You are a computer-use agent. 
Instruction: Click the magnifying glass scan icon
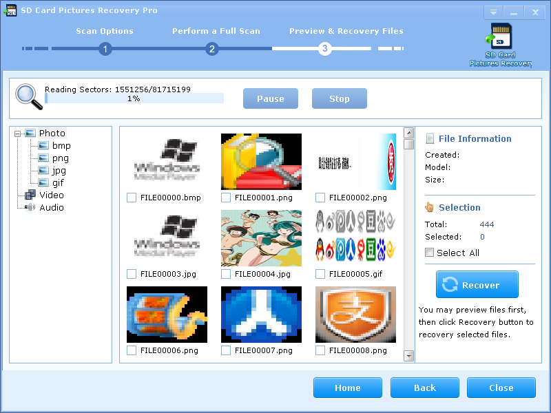pyautogui.click(x=29, y=96)
